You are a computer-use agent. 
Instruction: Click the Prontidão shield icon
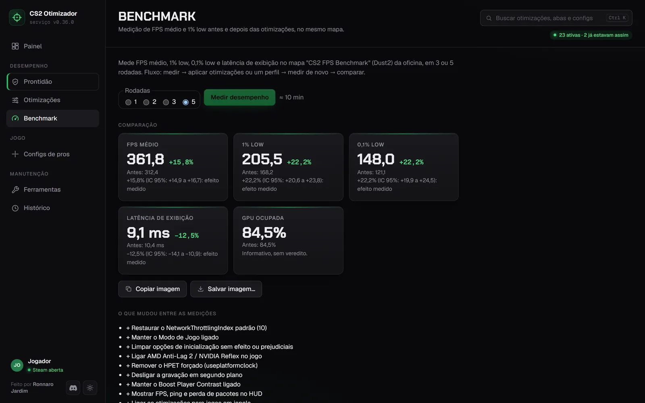pos(15,82)
